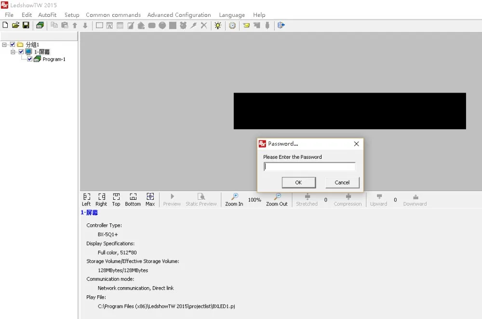
Task: Open the Common commands menu
Action: tap(113, 15)
